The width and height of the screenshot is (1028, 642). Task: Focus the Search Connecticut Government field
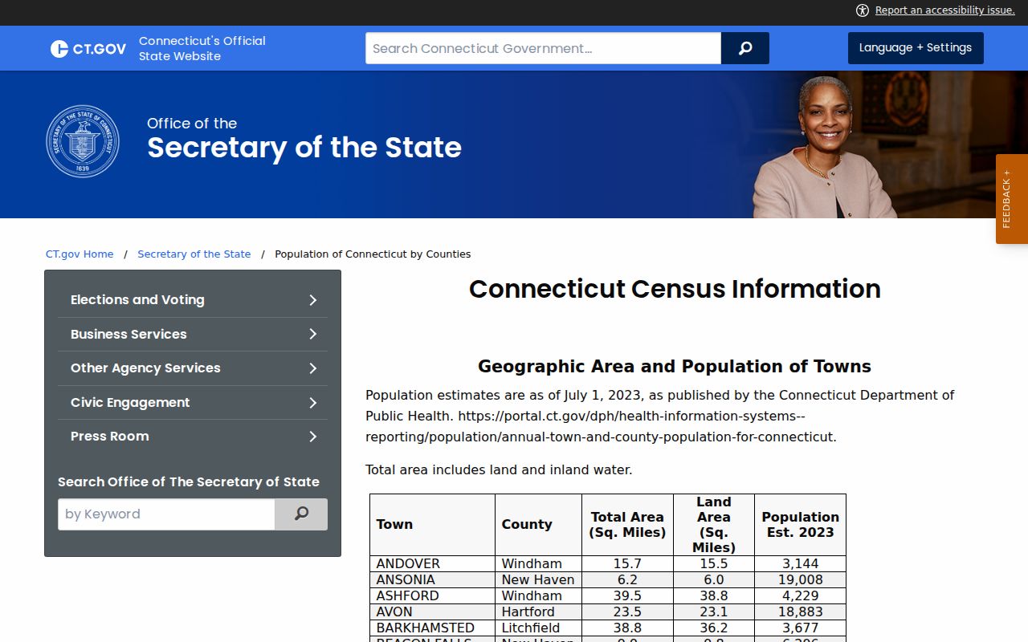point(543,48)
